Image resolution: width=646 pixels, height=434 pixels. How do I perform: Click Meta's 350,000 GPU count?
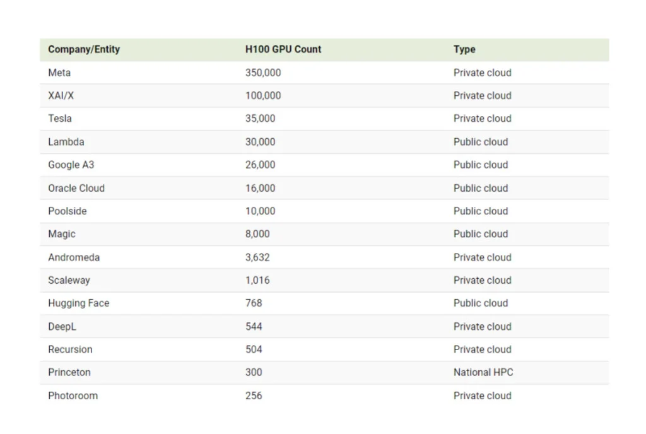[263, 73]
